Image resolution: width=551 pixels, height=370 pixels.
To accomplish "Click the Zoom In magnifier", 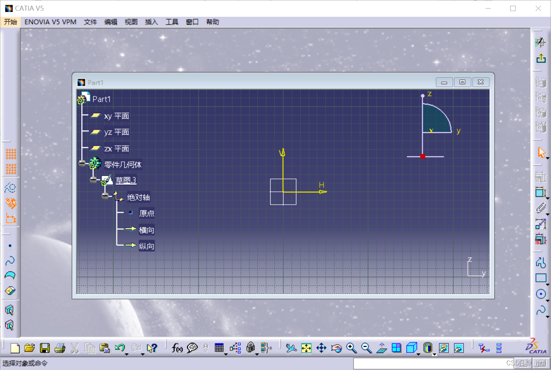I will click(x=351, y=348).
